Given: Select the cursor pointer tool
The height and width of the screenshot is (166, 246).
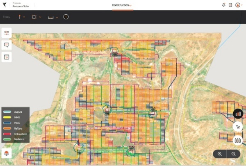Looking at the screenshot, I should coord(238,127).
